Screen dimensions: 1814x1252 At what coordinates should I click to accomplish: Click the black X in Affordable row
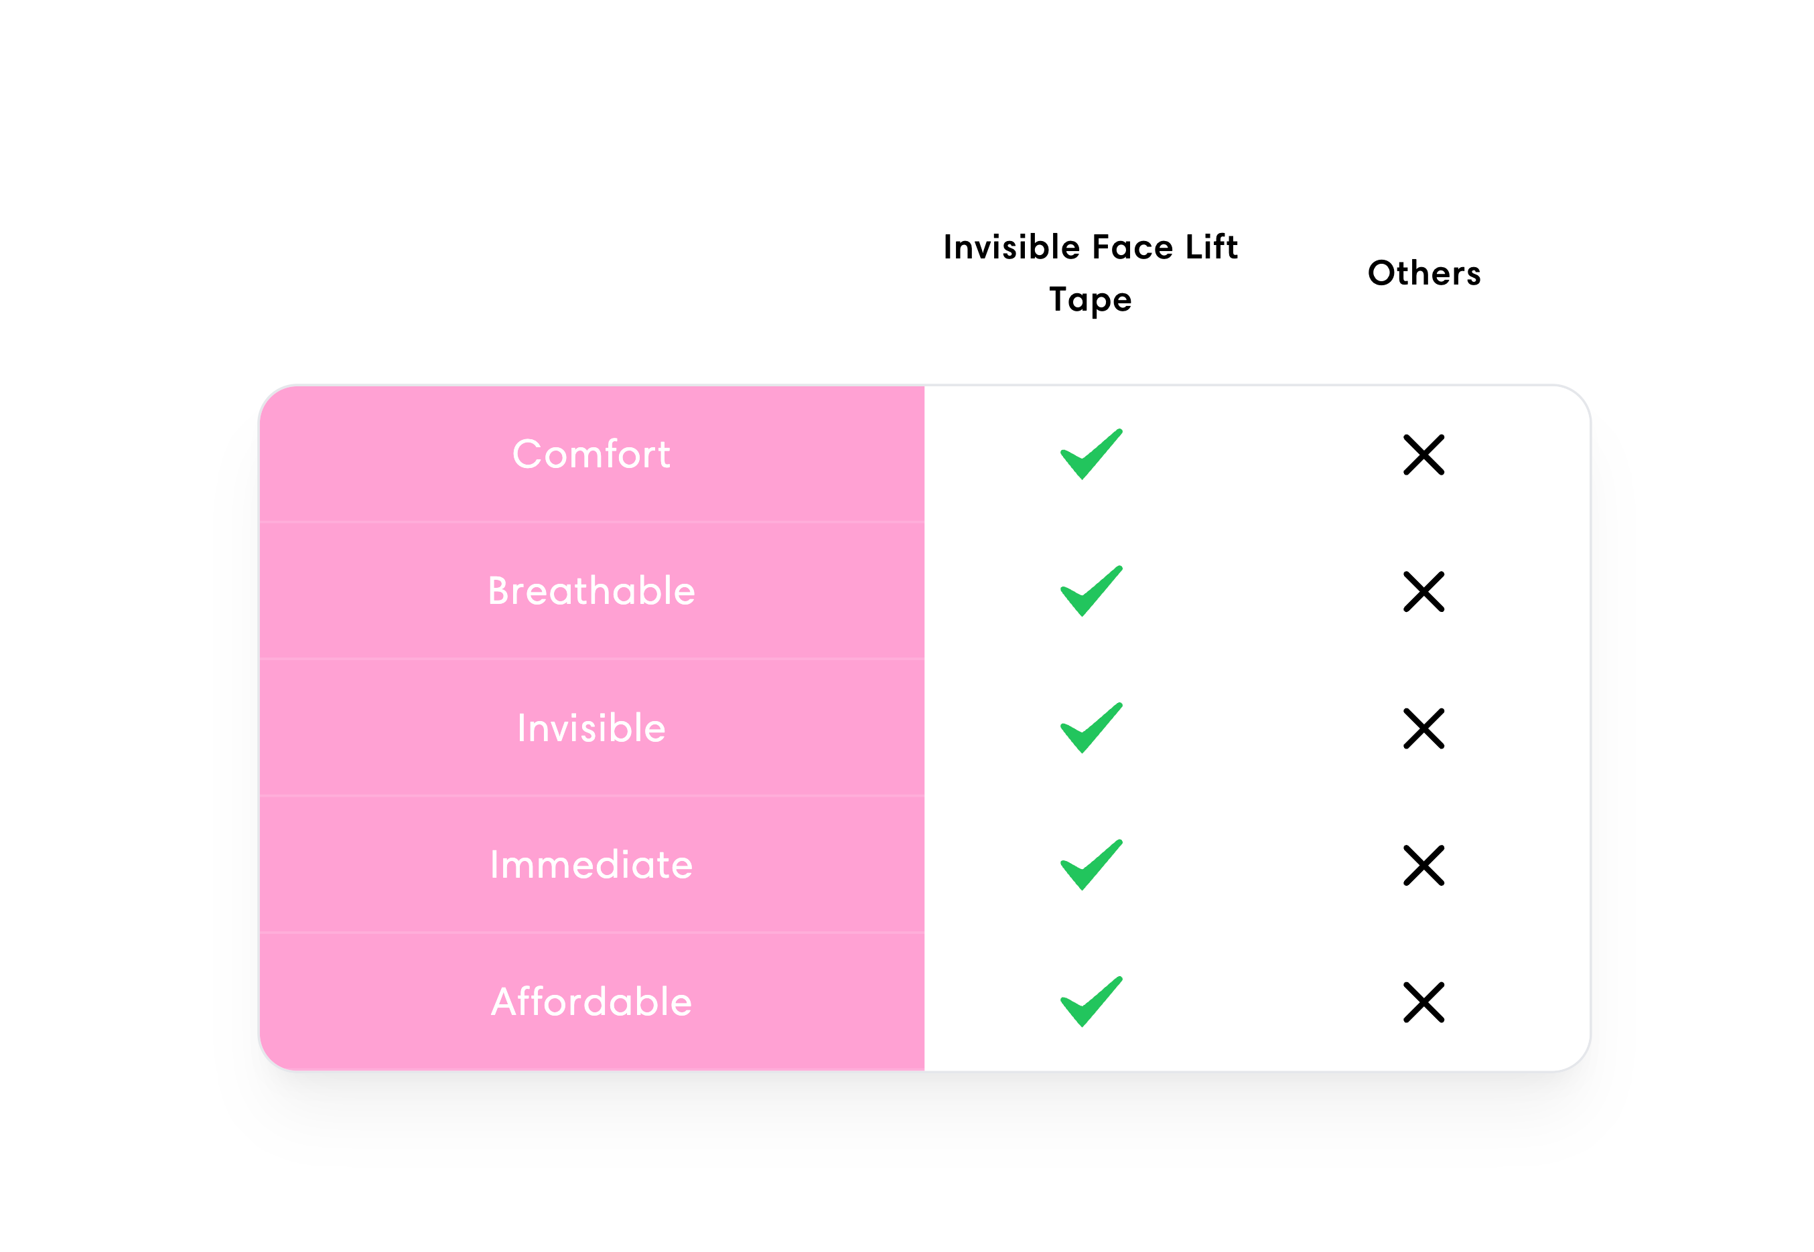point(1423,1002)
